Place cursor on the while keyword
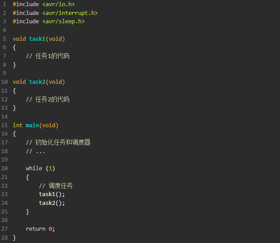This screenshot has height=243, width=280. coord(34,168)
